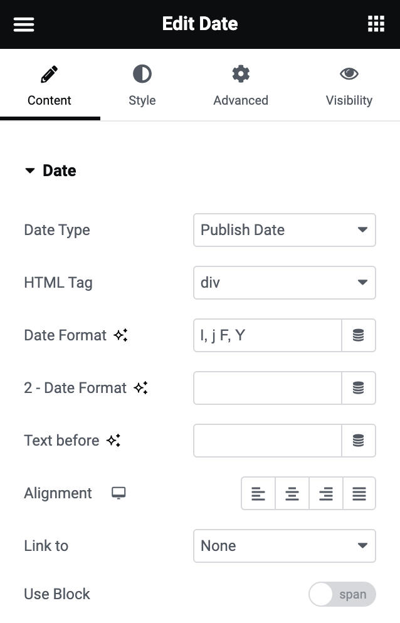Image resolution: width=400 pixels, height=623 pixels.
Task: Set alignment to justified
Action: (359, 493)
